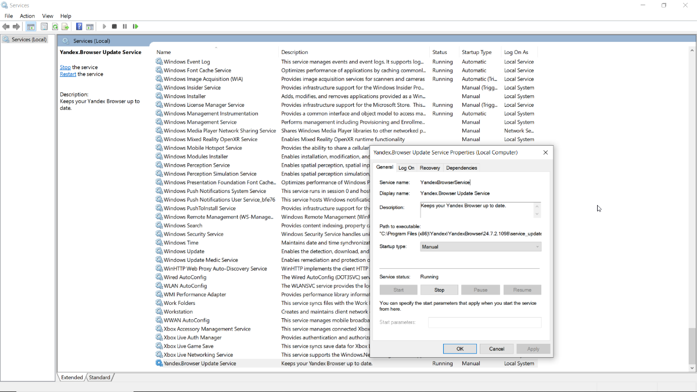Switch to the Recovery tab
This screenshot has width=697, height=392.
click(430, 168)
